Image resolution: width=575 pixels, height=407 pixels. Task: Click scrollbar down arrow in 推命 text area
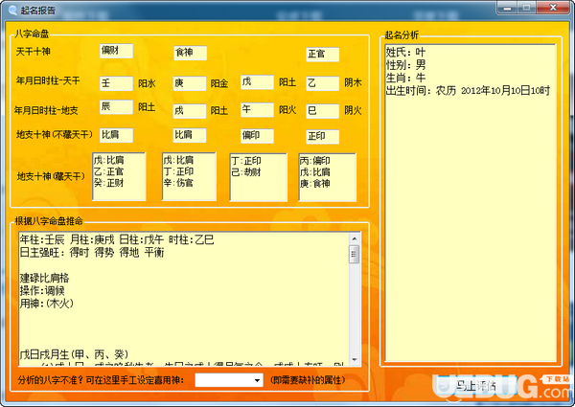coord(355,360)
